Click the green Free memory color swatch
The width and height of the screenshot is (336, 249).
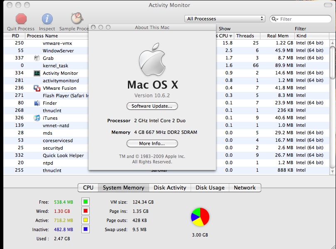click(x=86, y=202)
